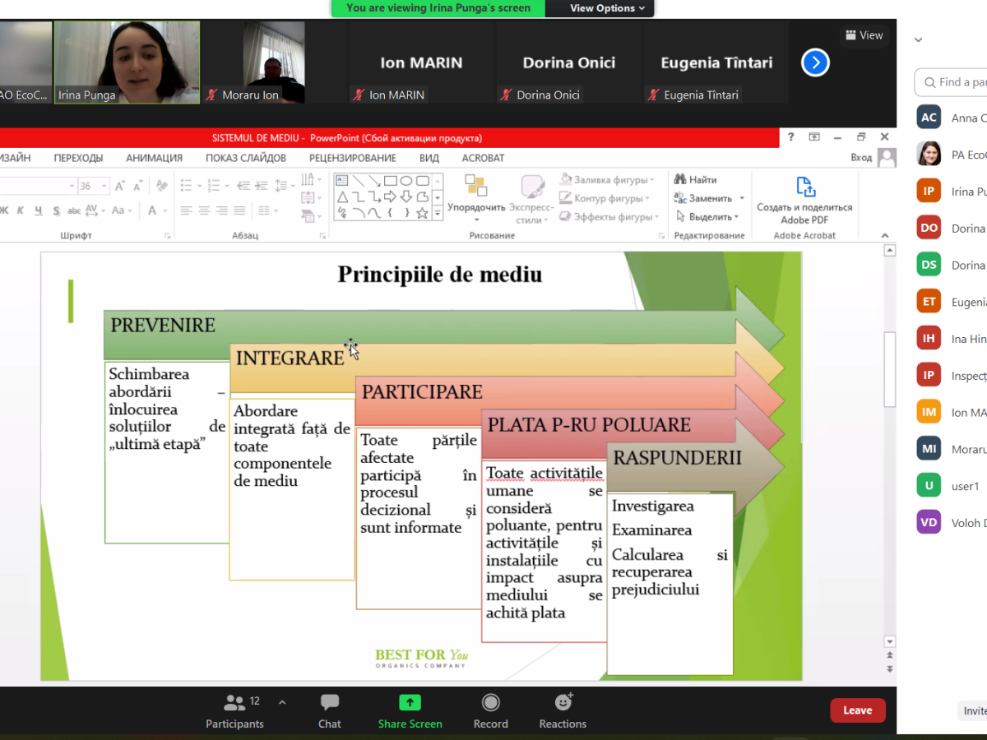Screen dimensions: 987x740
Task: Start recording with the Record button
Action: point(490,711)
